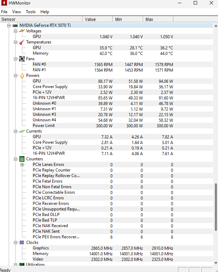
Task: Click the 36.2 °C GPU max temperature
Action: click(x=166, y=48)
